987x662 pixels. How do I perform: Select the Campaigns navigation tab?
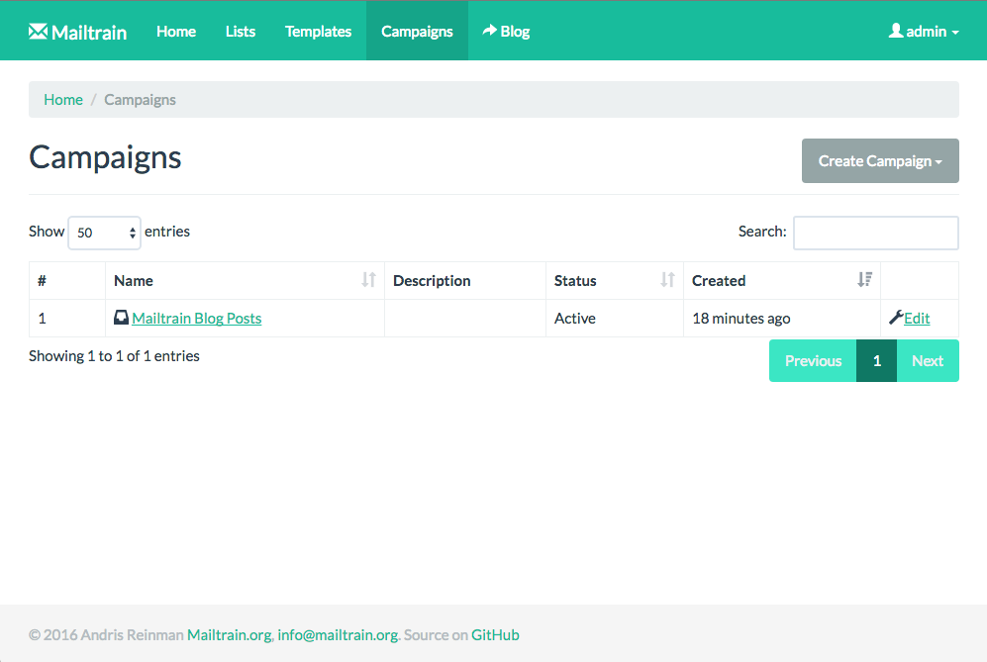[417, 32]
